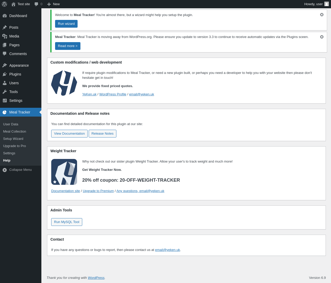331x283 pixels.
Task: Click Any questions, email@yeken.uk link
Action: click(140, 191)
